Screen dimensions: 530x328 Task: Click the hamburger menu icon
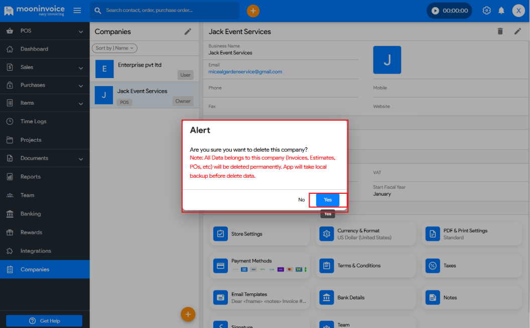coord(77,11)
